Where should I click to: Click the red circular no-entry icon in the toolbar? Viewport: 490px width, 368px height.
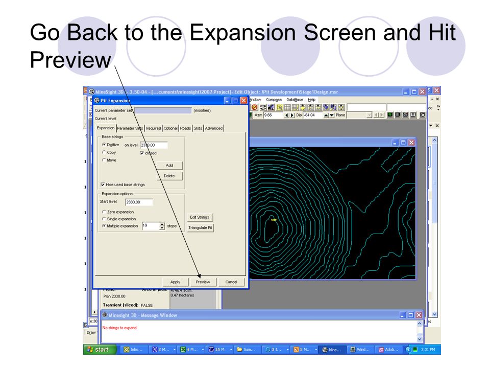coord(254,107)
